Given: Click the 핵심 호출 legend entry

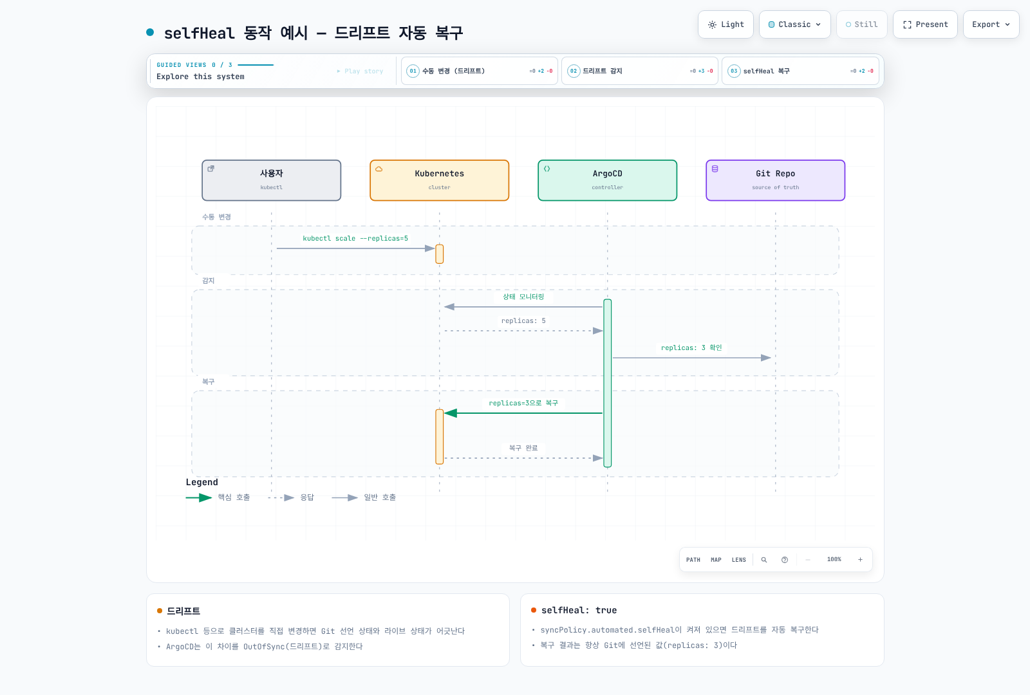Looking at the screenshot, I should pyautogui.click(x=218, y=497).
